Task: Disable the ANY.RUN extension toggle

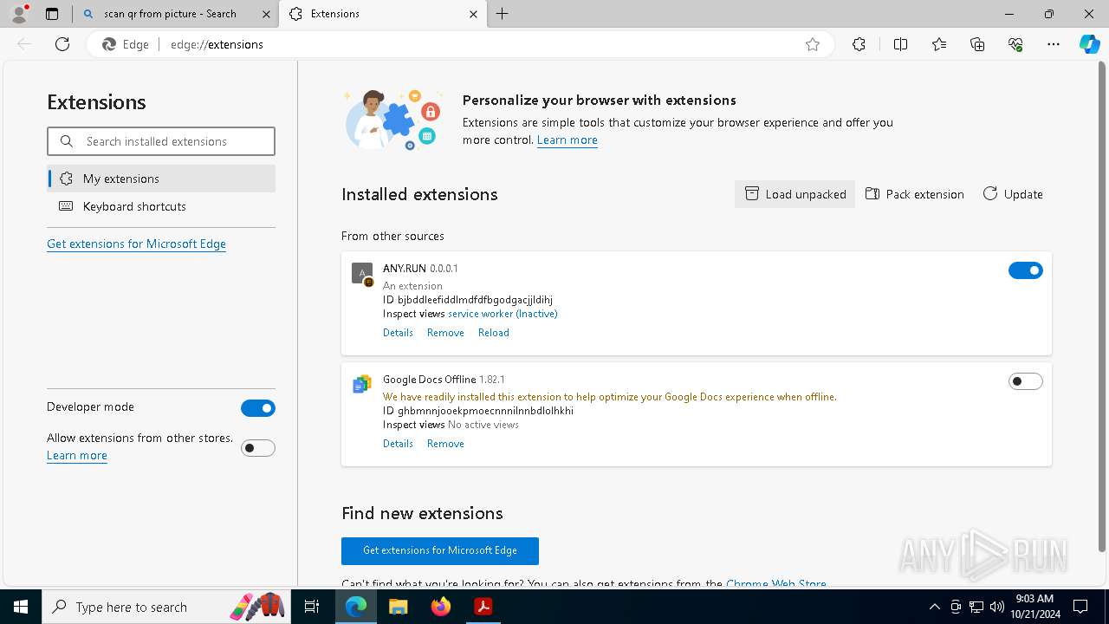Action: [x=1026, y=271]
